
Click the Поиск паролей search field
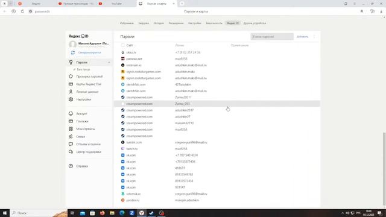(272, 37)
